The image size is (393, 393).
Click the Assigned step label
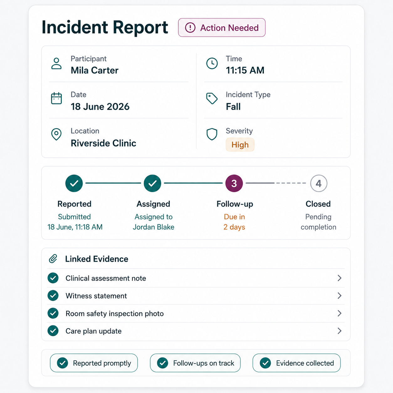coord(153,204)
